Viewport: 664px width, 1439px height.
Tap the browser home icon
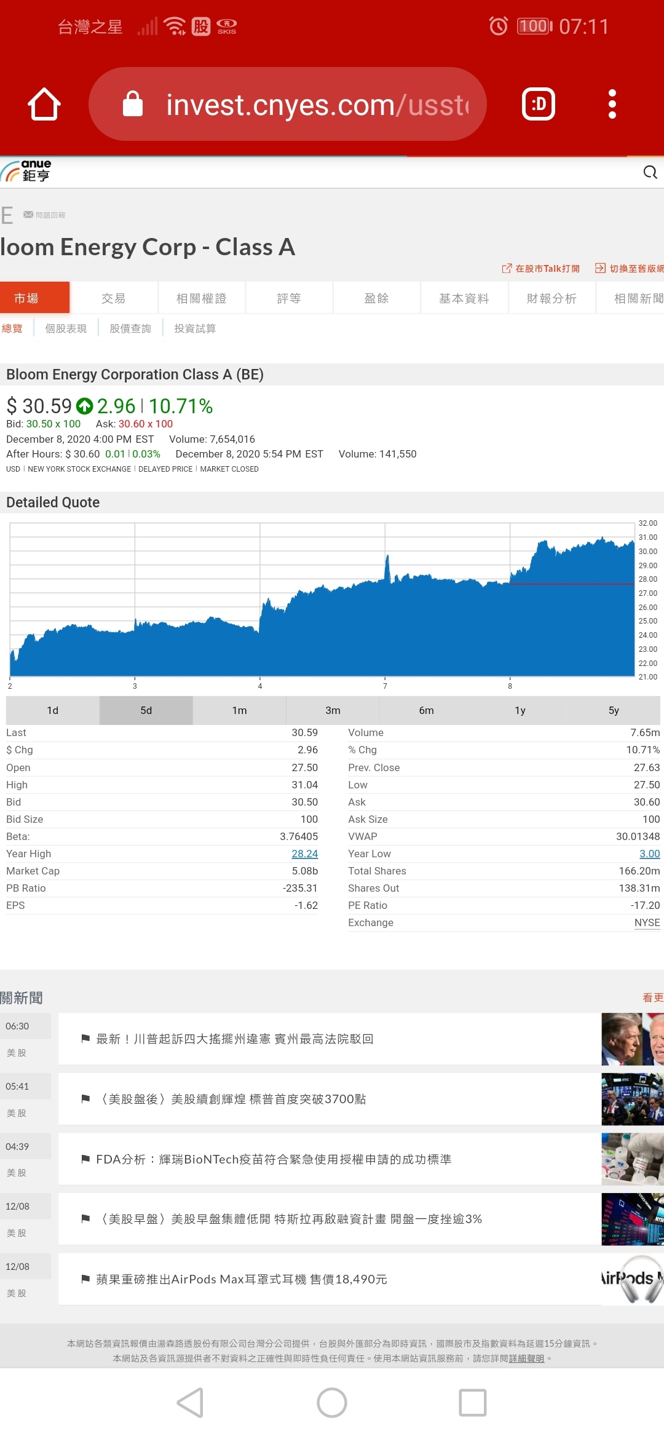pyautogui.click(x=44, y=105)
